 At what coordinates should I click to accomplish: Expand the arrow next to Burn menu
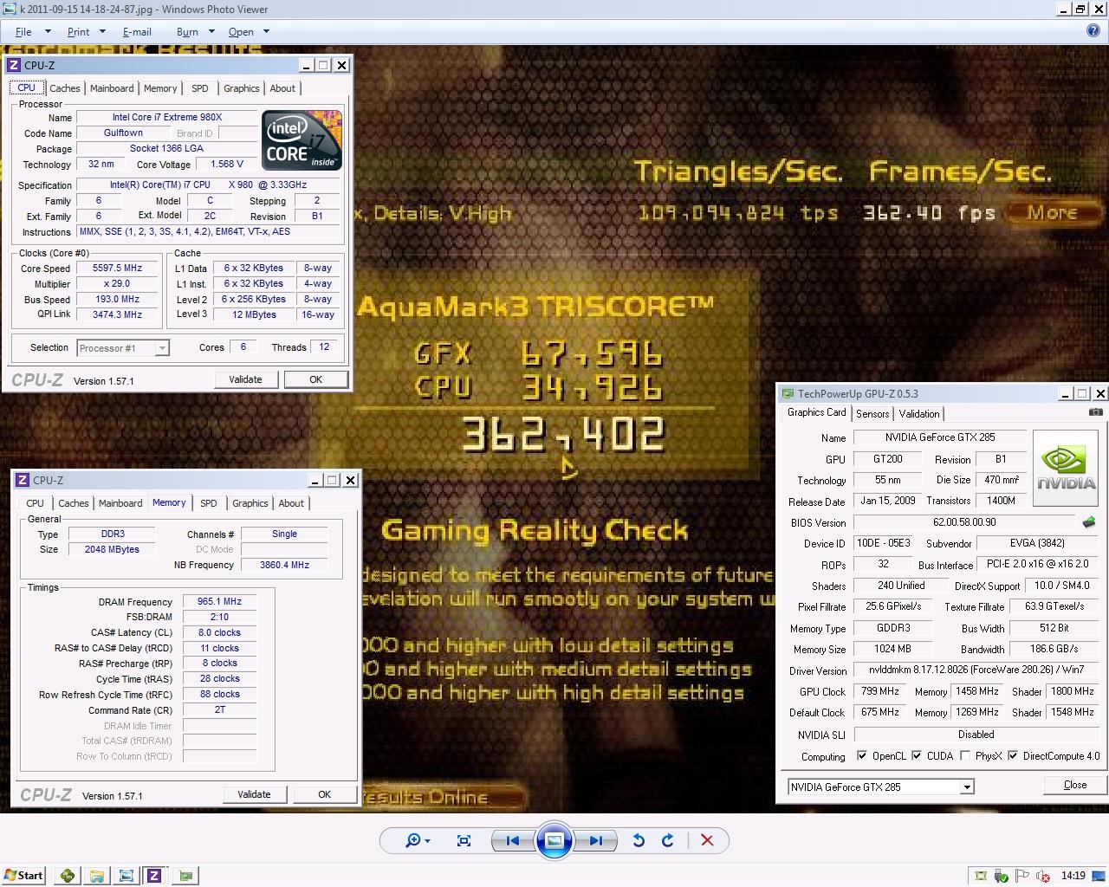point(211,32)
